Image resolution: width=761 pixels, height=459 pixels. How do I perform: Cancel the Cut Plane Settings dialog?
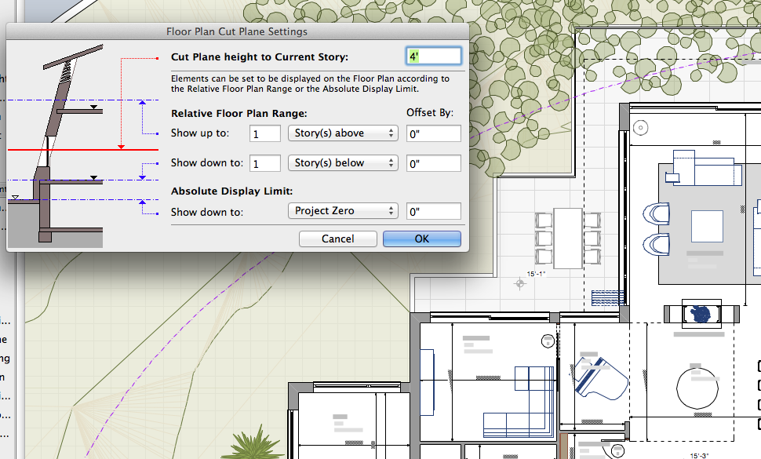click(338, 239)
